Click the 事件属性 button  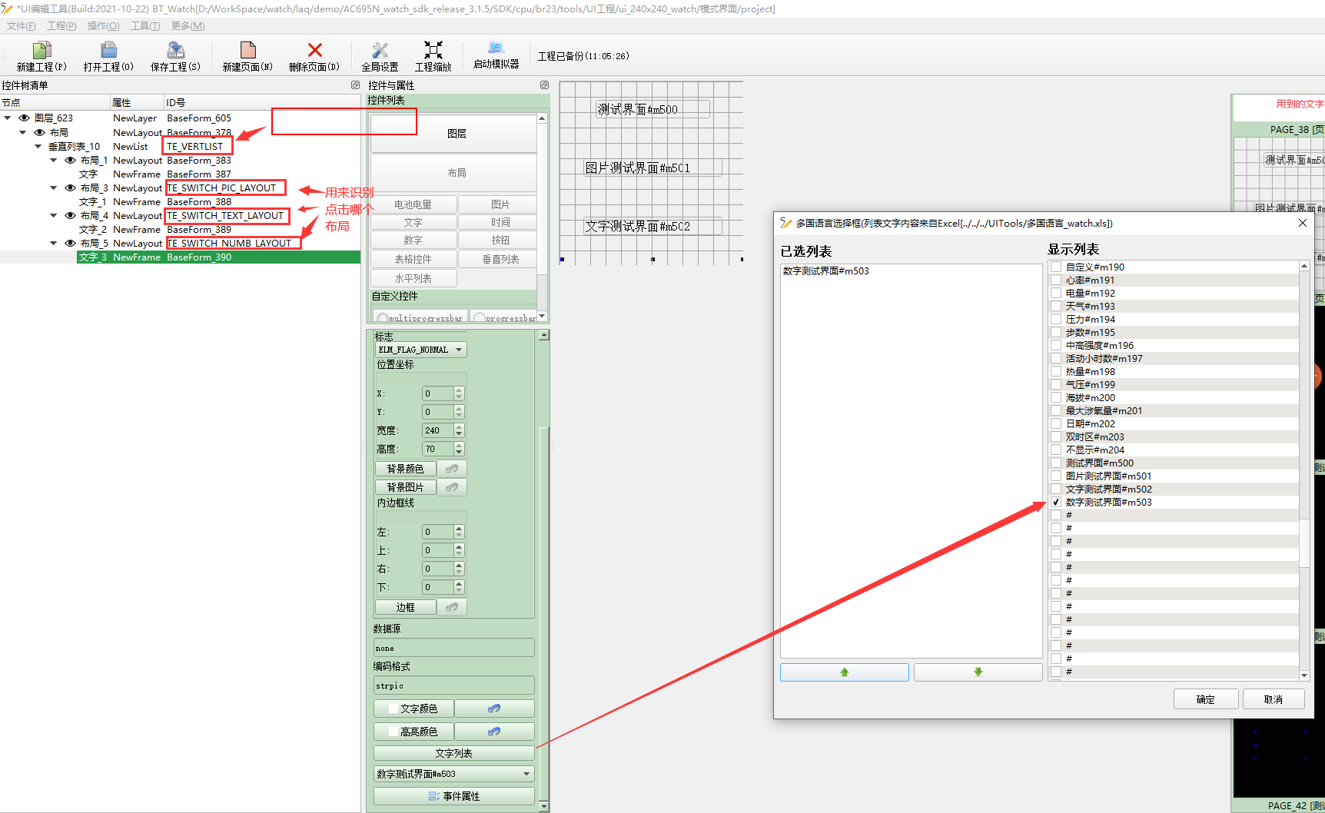(x=453, y=796)
